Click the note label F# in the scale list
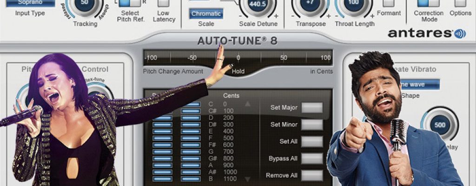 tap(212, 145)
